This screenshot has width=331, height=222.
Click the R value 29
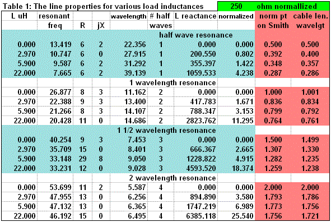[82, 159]
